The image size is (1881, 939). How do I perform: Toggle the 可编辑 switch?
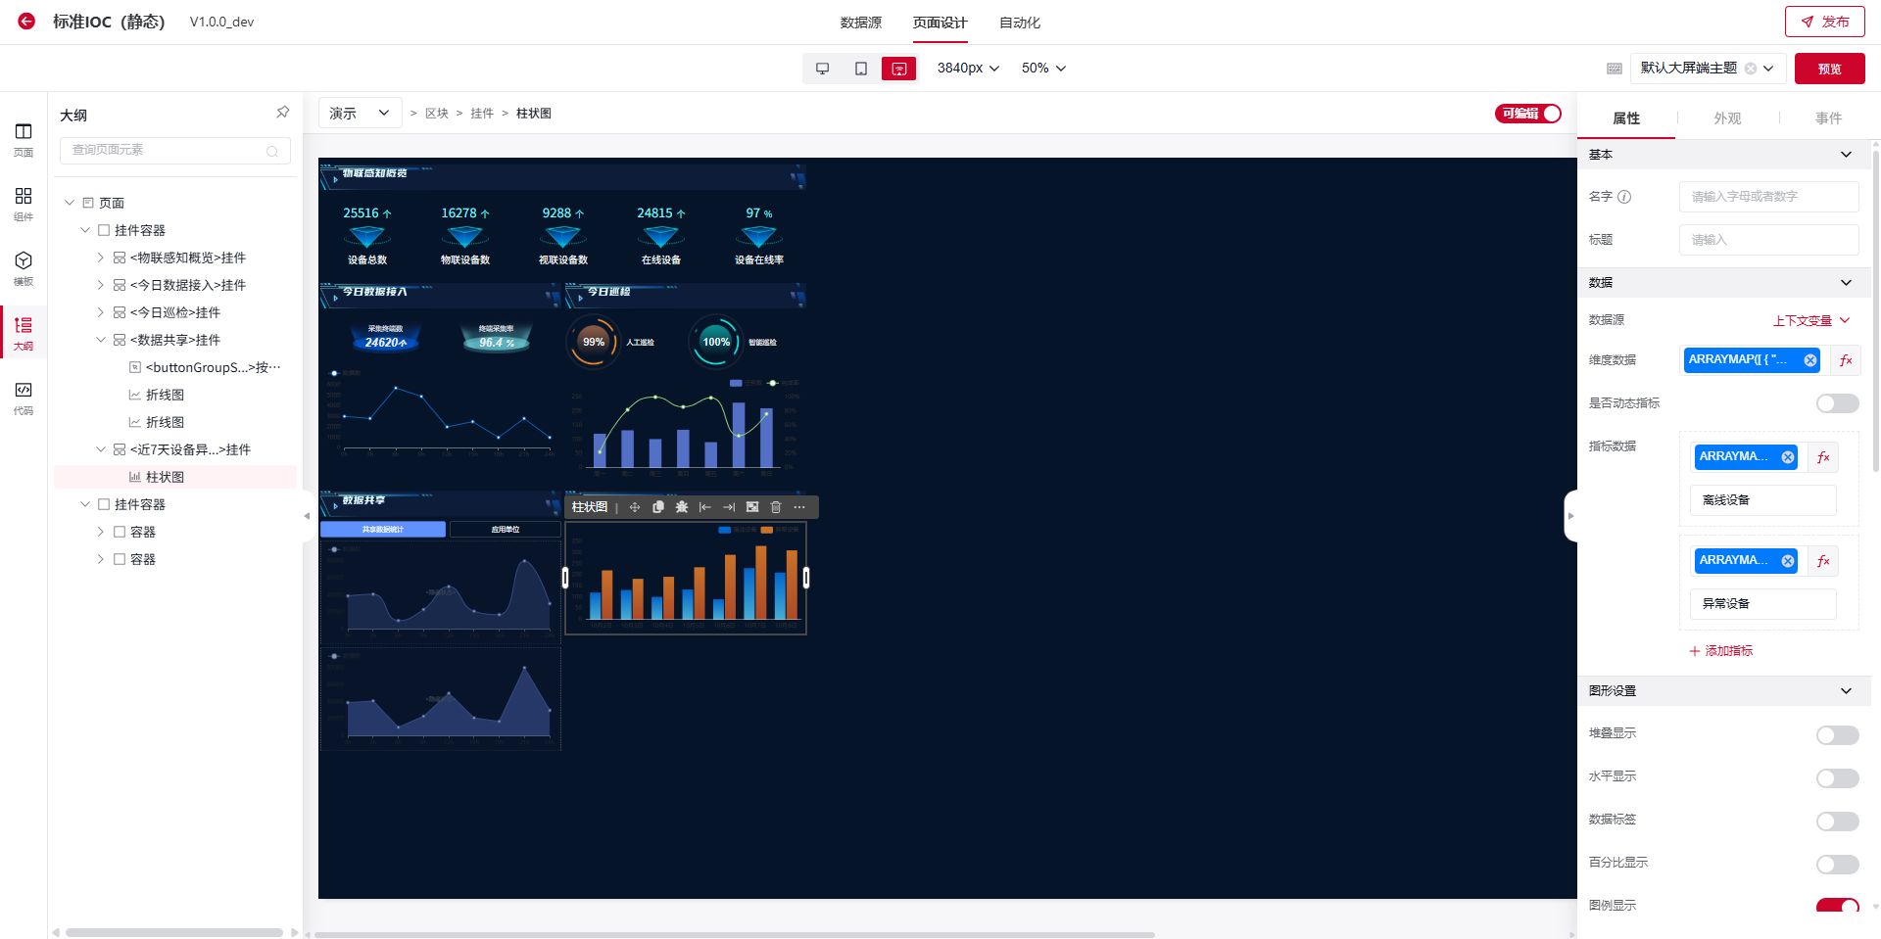[x=1527, y=114]
